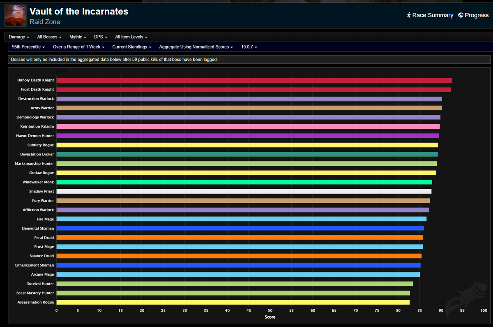The height and width of the screenshot is (327, 493).
Task: Select the Feral Druid bar
Action: [x=240, y=237]
